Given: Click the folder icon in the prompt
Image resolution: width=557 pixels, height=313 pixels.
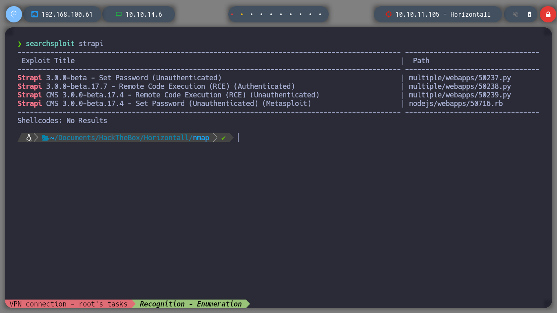Looking at the screenshot, I should click(45, 138).
